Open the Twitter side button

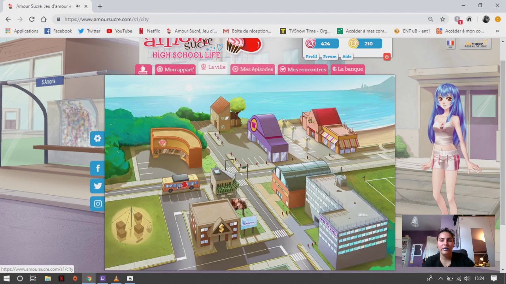[97, 186]
